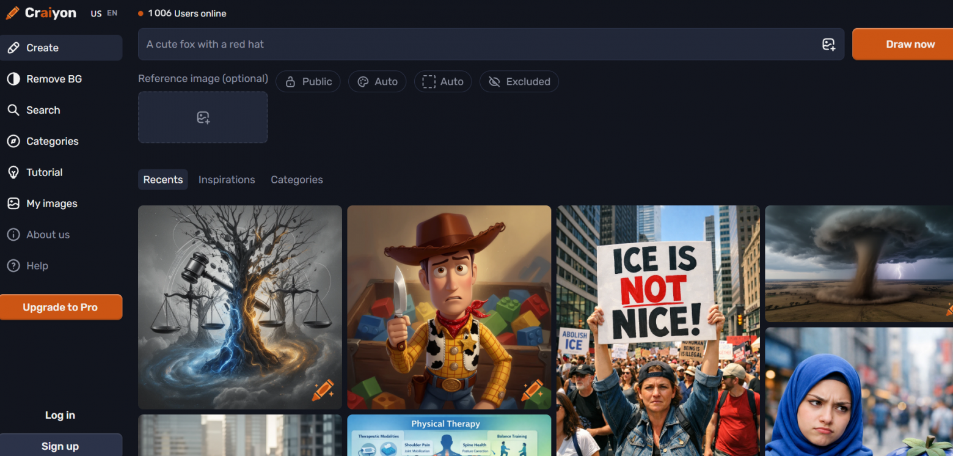Open the EN language selector
Viewport: 953px width, 456px height.
tap(112, 13)
